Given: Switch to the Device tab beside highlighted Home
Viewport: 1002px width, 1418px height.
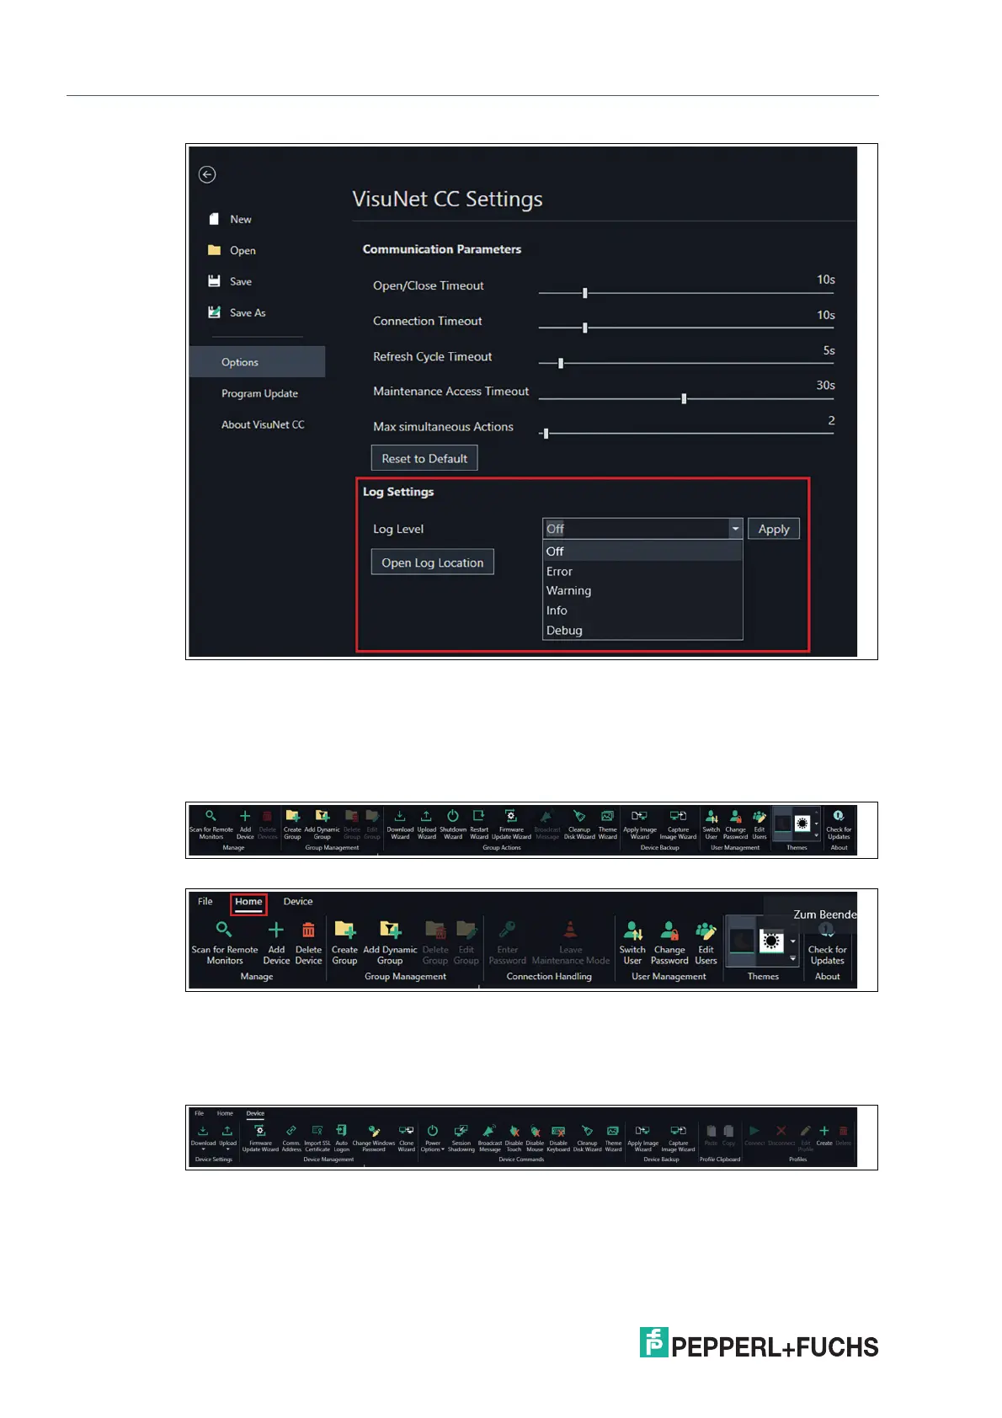Looking at the screenshot, I should click(298, 901).
